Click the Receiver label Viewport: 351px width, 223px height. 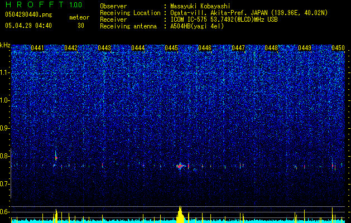(113, 20)
